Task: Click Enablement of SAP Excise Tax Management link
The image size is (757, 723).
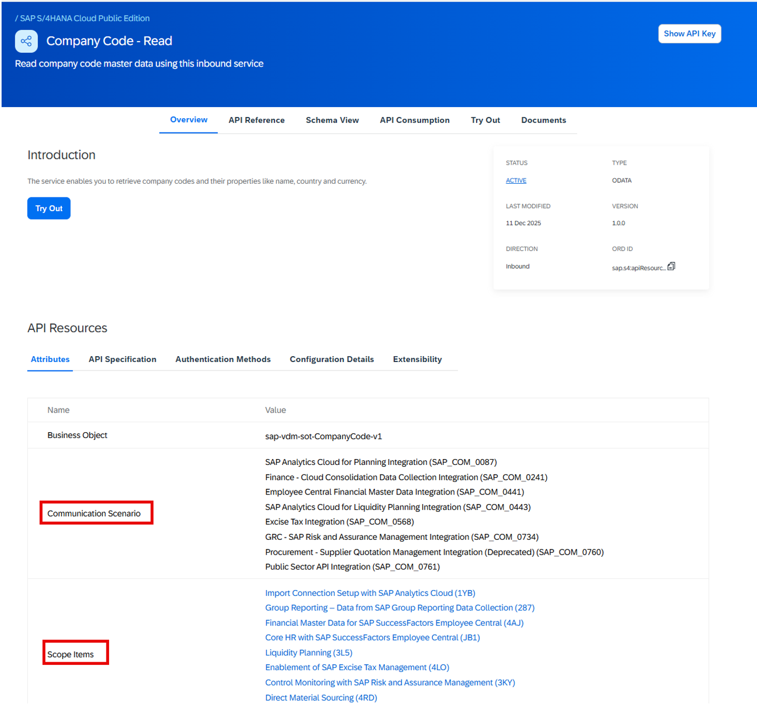Action: (x=357, y=668)
